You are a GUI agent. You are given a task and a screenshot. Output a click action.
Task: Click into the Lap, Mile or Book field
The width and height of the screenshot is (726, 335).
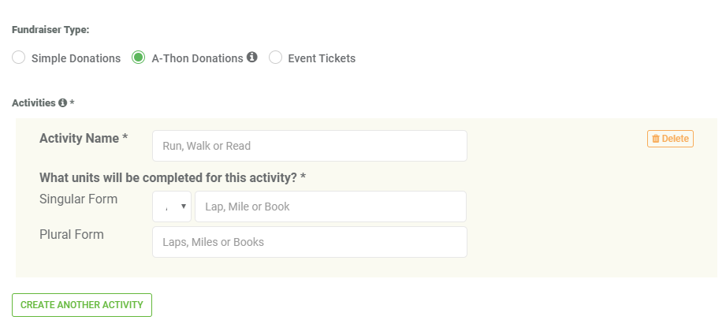(330, 207)
